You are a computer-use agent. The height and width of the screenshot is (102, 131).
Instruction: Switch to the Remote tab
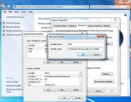pos(107,26)
